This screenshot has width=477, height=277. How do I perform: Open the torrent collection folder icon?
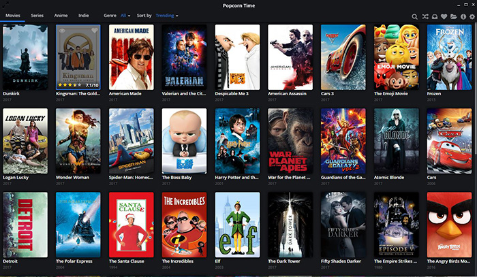[x=454, y=16]
